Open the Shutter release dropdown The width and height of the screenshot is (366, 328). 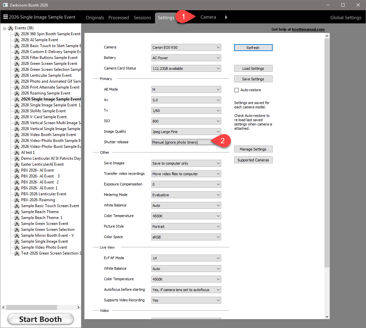(x=186, y=142)
